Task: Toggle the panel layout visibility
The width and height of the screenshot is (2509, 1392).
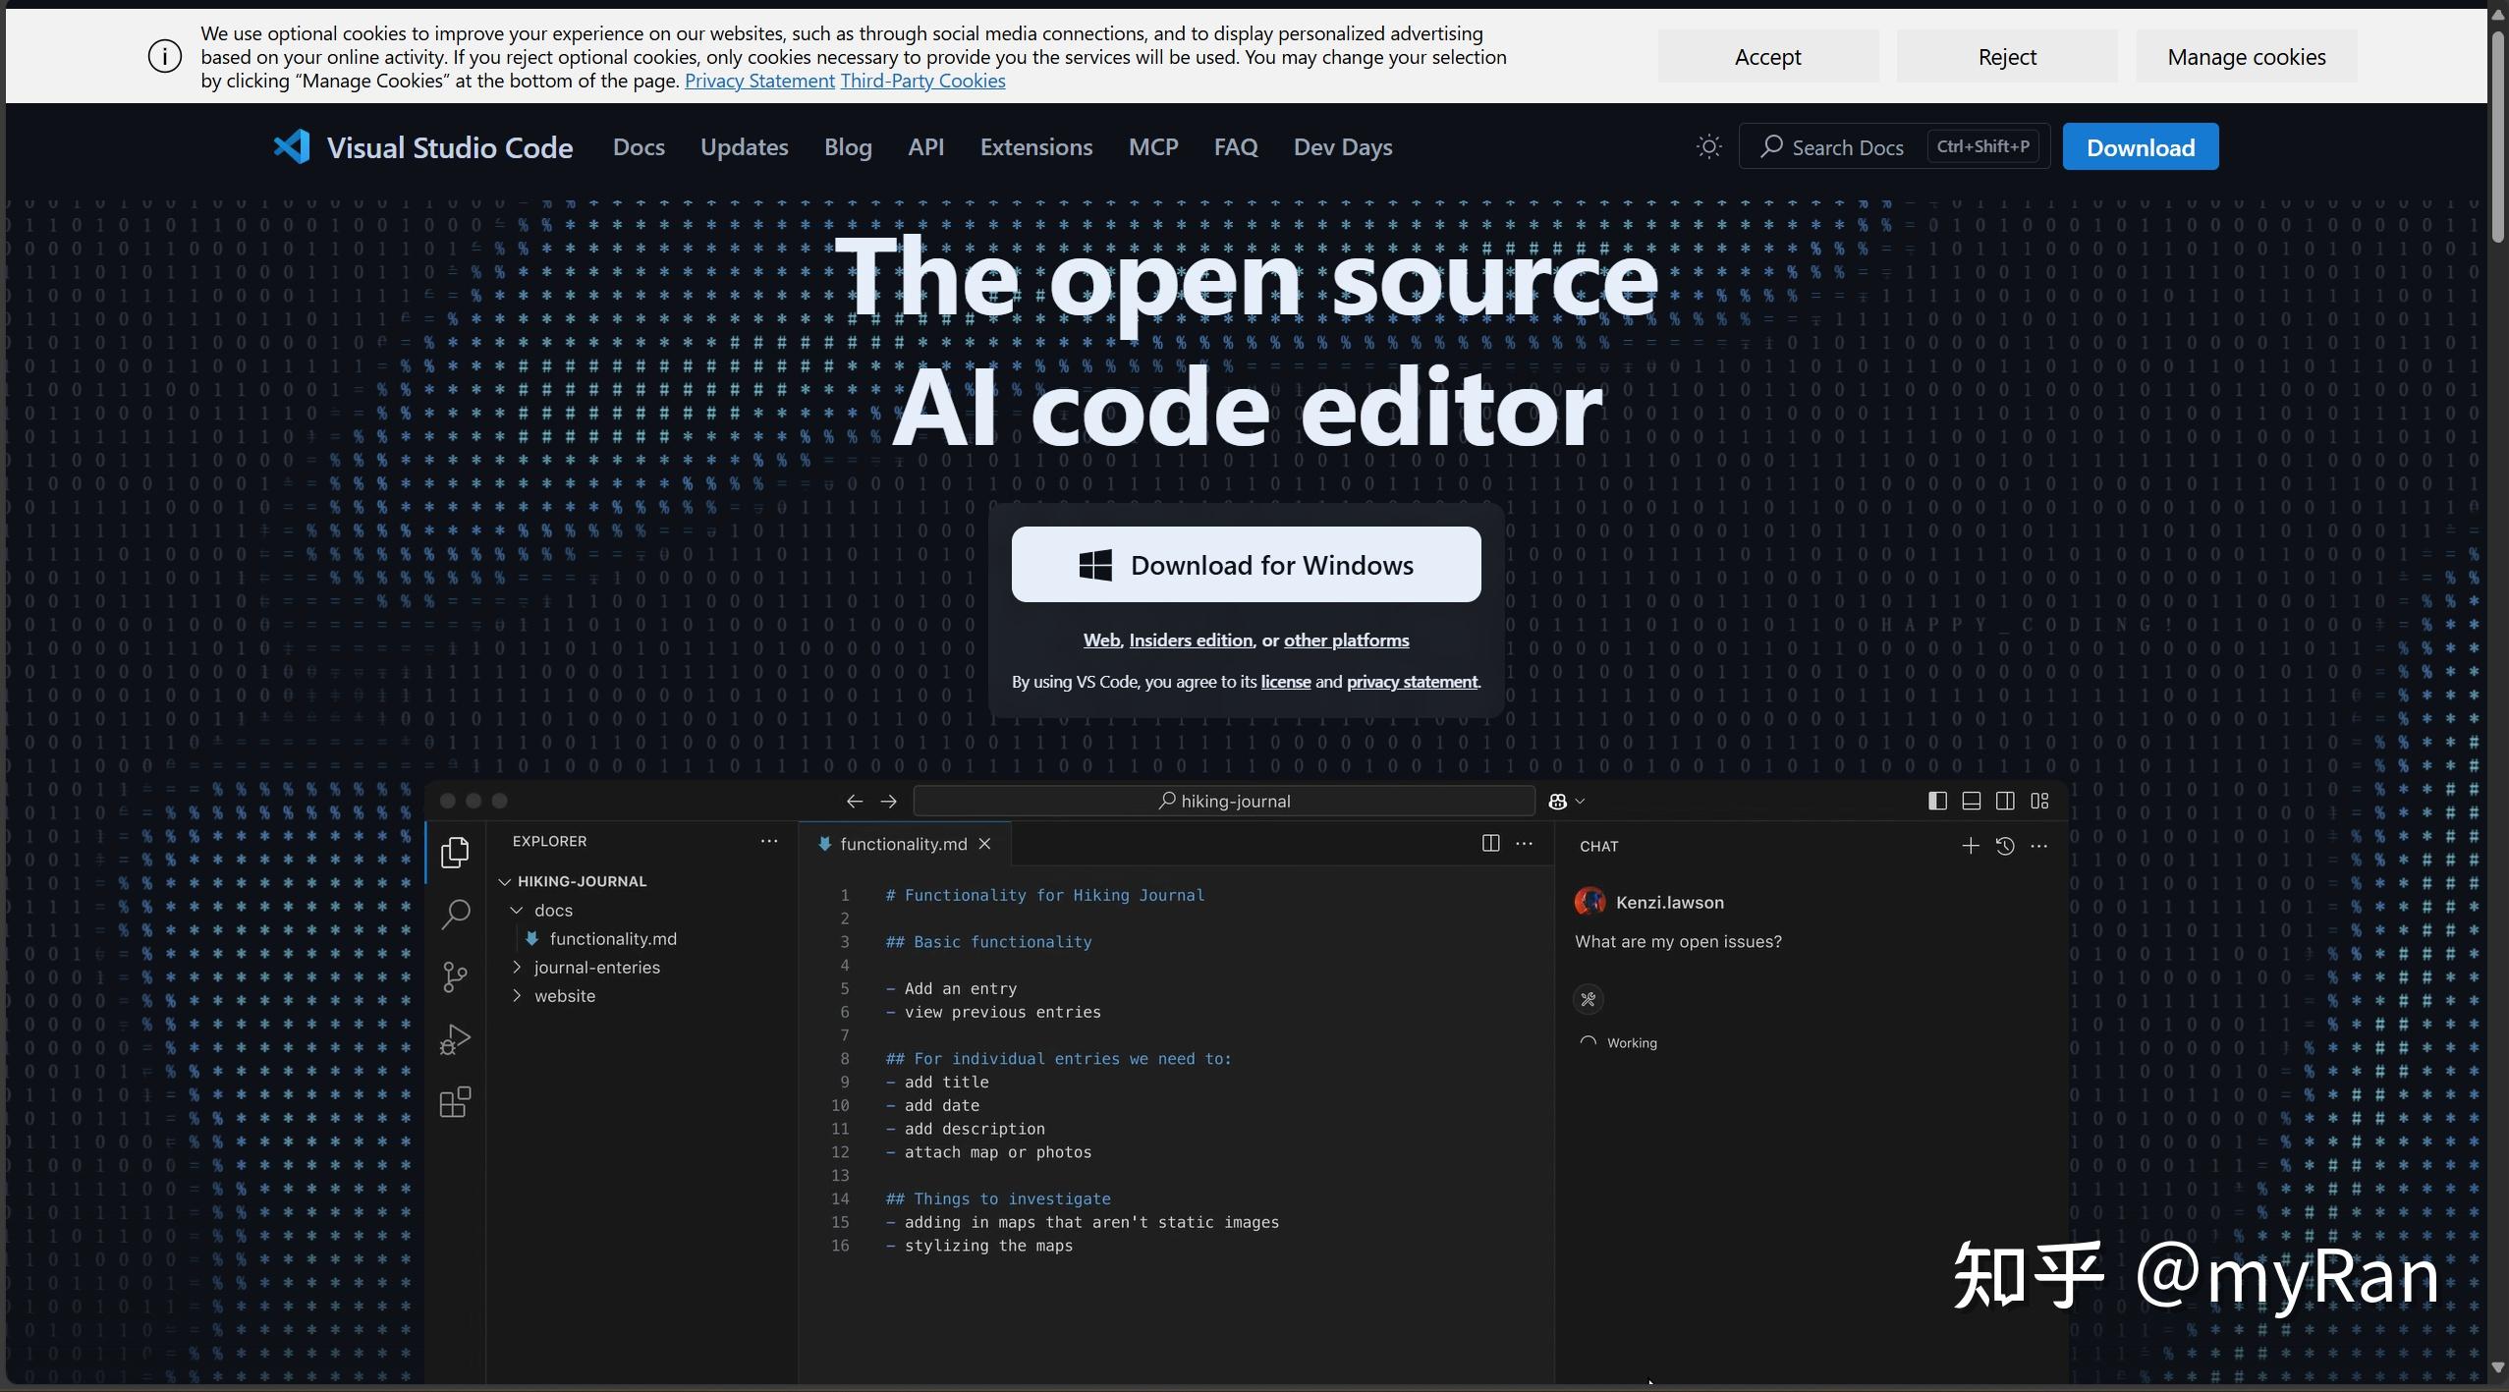Action: (1971, 801)
